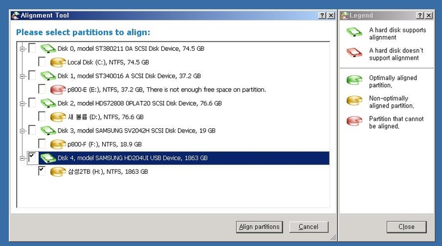This screenshot has width=442, height=246.
Task: Click the Disk 3 SAMSUNG SV2042H disk icon
Action: point(48,130)
